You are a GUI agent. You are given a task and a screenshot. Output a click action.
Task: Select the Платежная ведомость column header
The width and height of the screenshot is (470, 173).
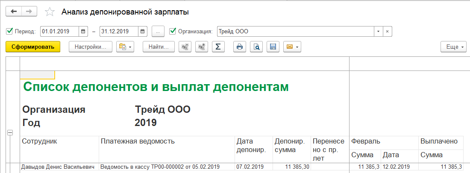(167, 150)
